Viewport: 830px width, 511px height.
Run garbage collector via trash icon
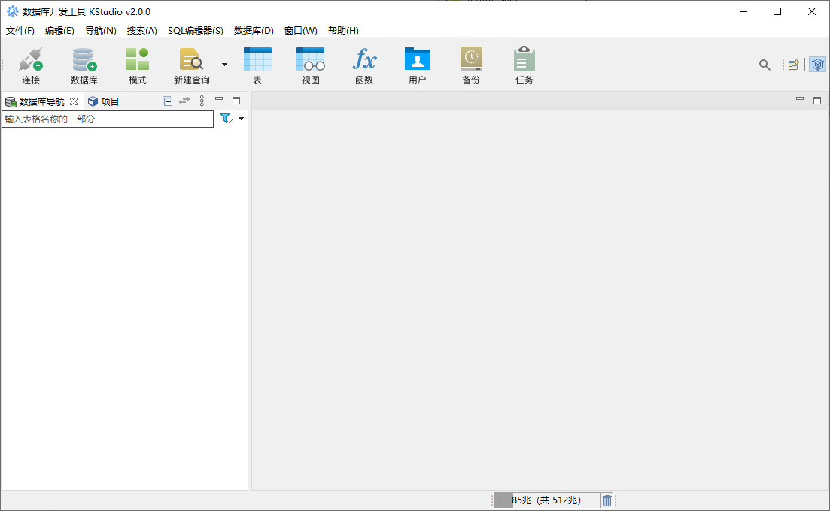[x=607, y=500]
